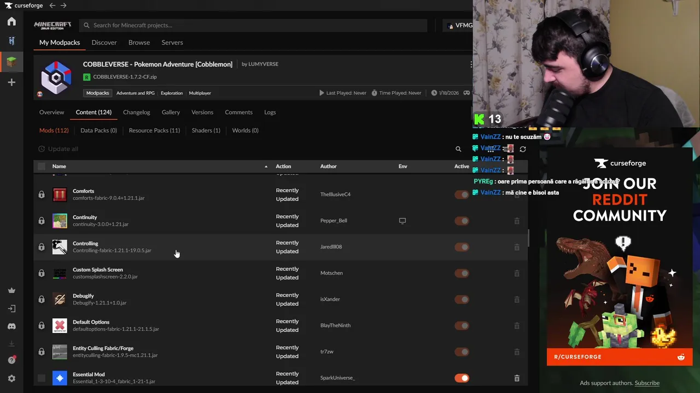This screenshot has height=393, width=700.
Task: Show Data Packs (0) filter
Action: click(98, 130)
